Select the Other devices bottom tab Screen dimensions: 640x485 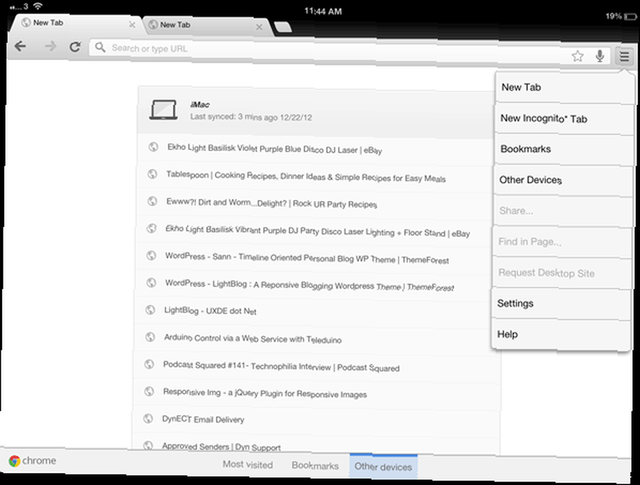383,466
